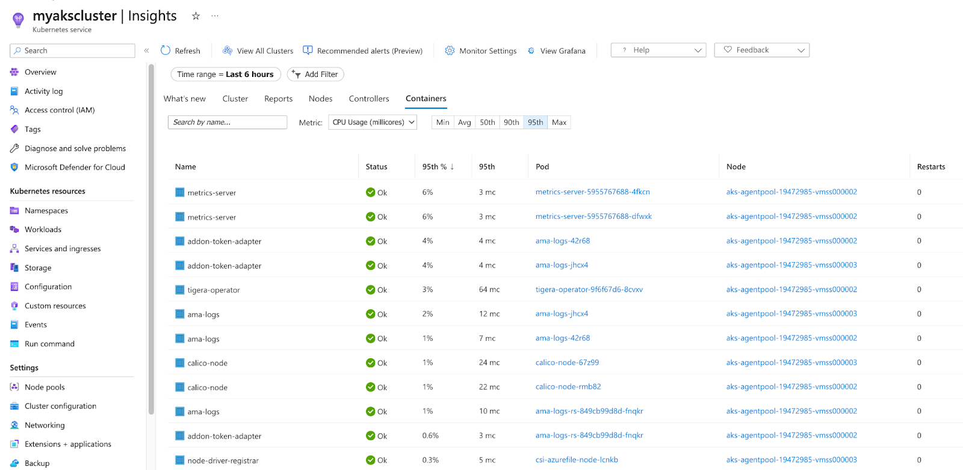Click the Activity log sidebar icon
The height and width of the screenshot is (470, 963).
coord(14,91)
